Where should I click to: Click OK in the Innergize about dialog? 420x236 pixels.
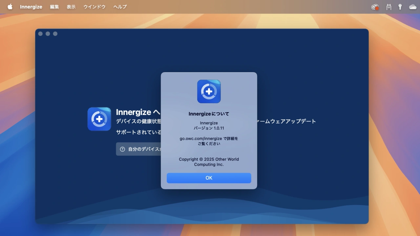pyautogui.click(x=209, y=178)
